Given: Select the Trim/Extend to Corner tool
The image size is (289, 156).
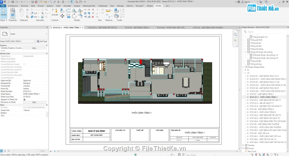Looking at the screenshot, I should (x=80, y=16).
